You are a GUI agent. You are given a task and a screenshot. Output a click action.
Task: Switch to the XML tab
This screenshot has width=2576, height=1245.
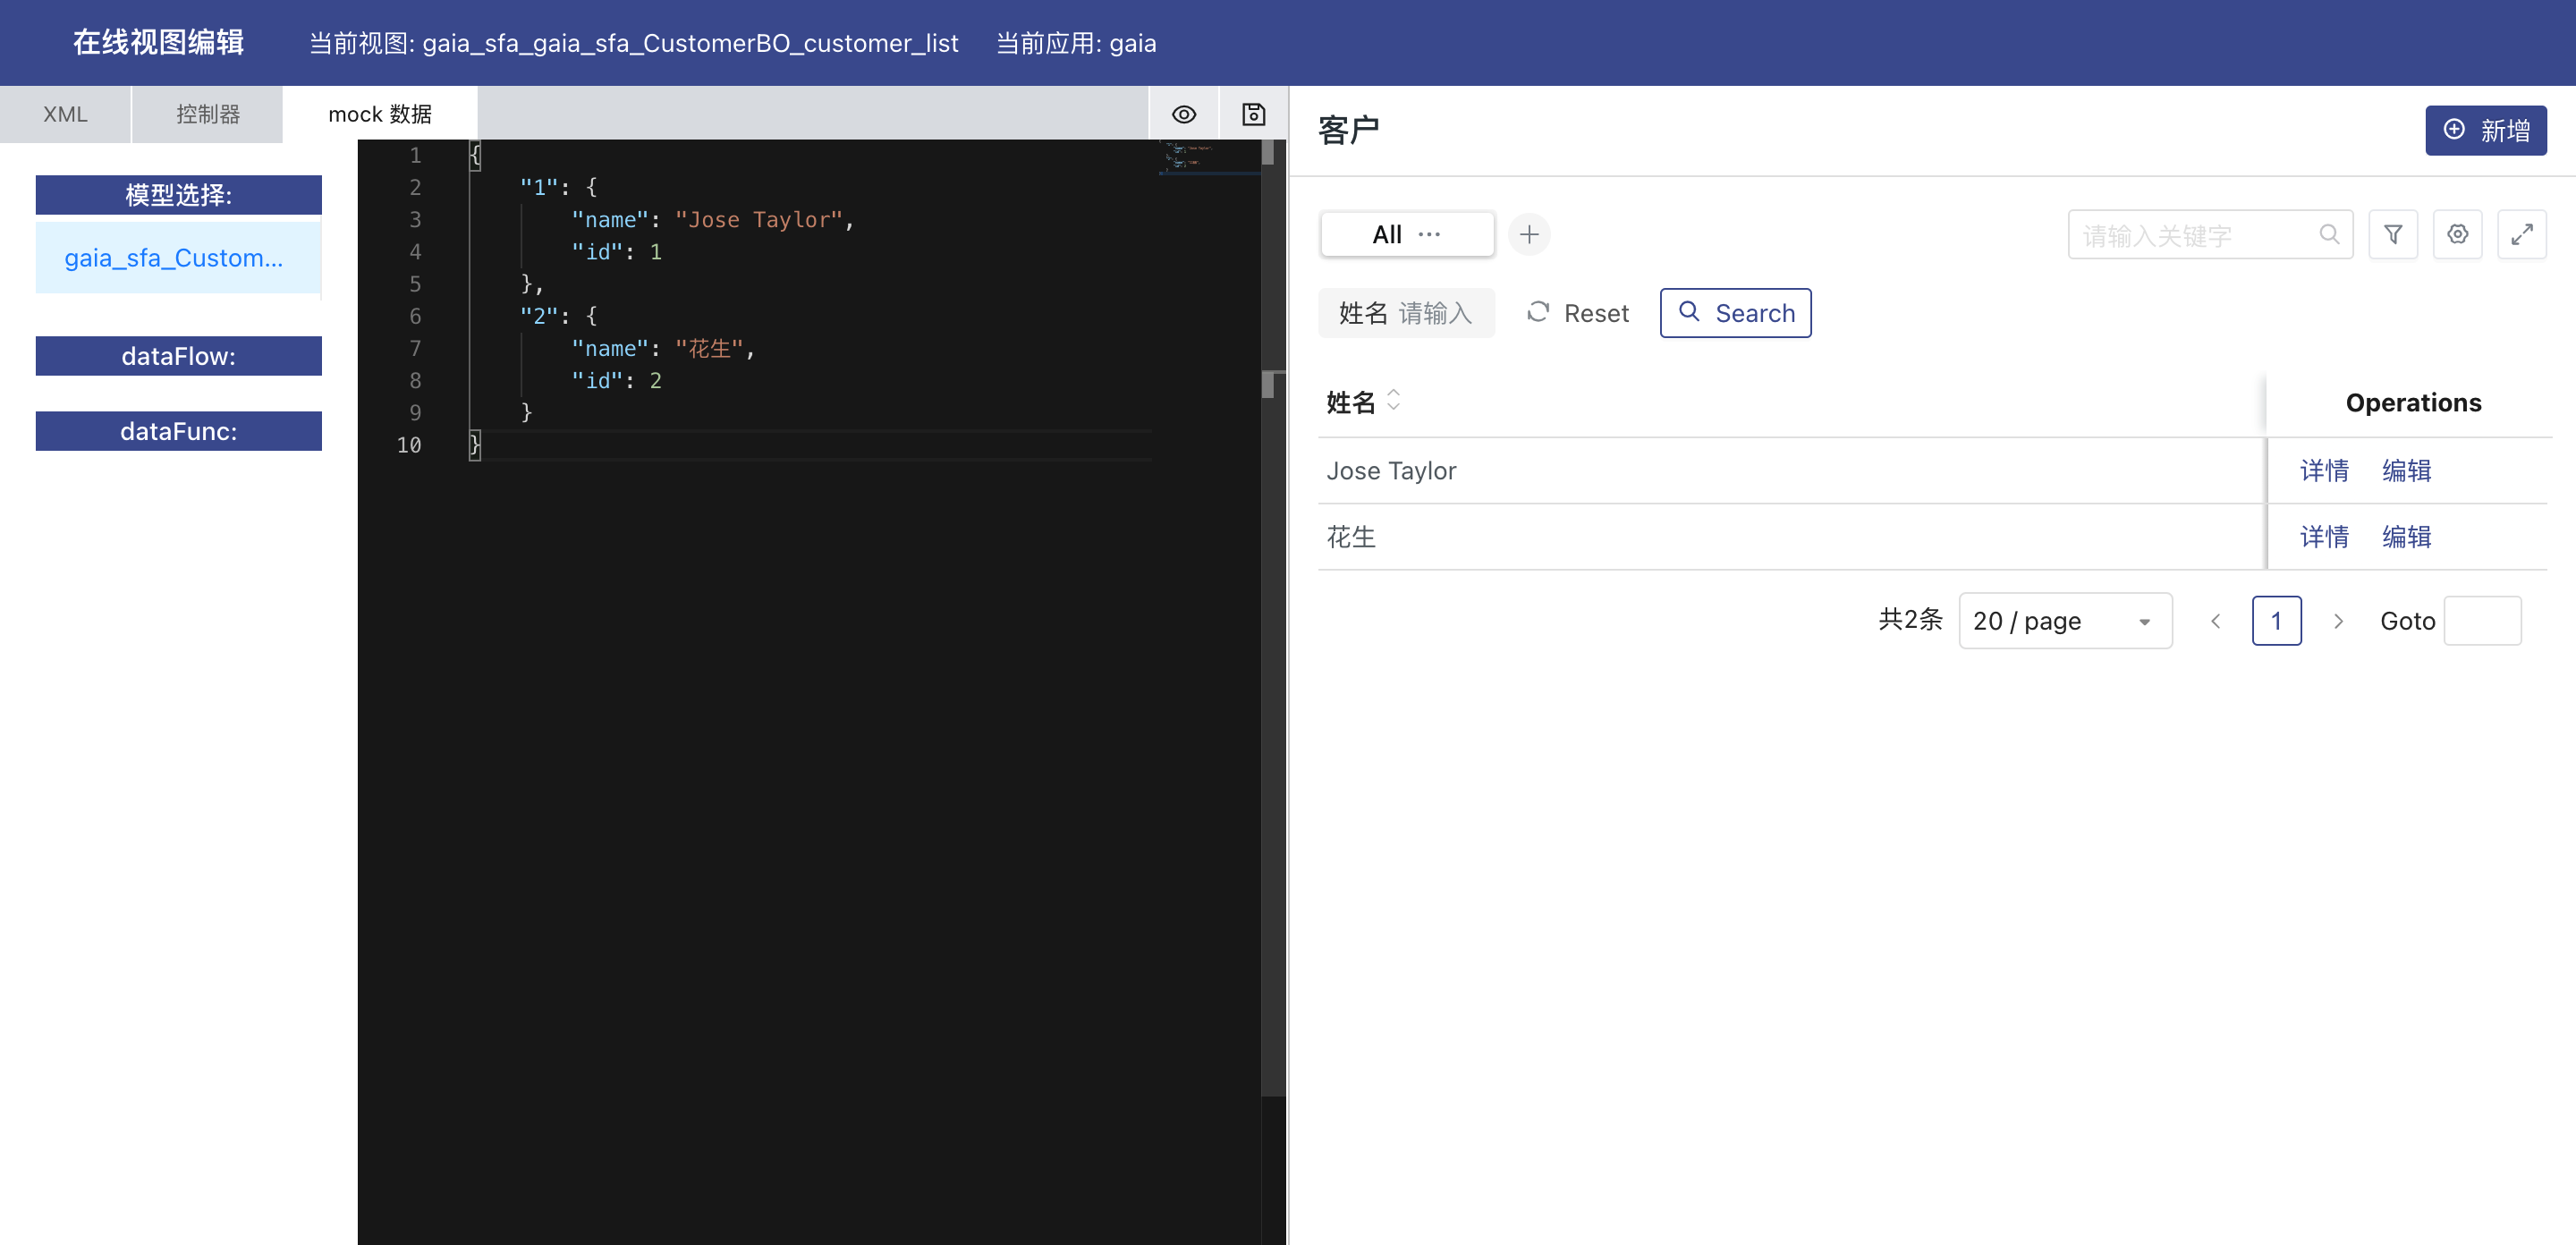click(64, 114)
